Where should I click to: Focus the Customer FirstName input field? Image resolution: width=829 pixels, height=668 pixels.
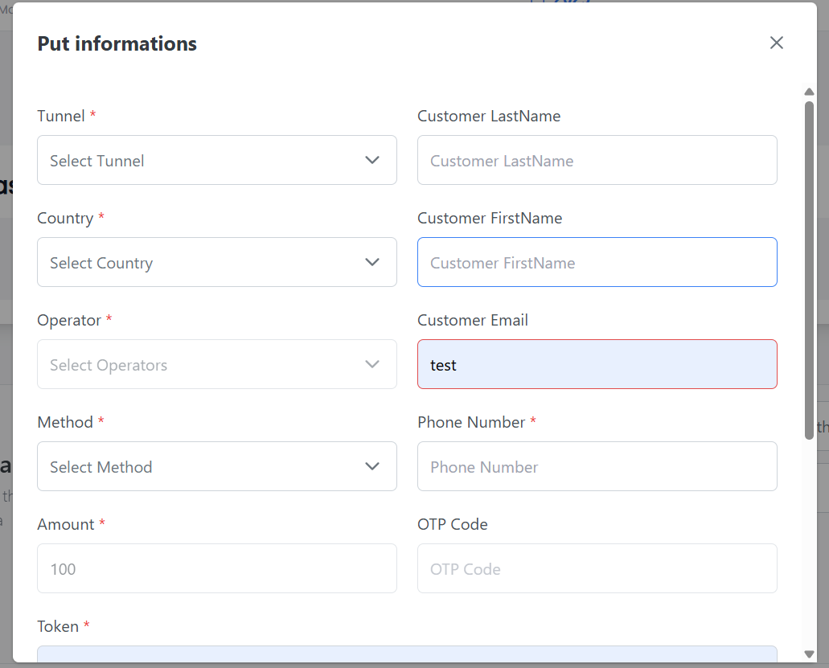[597, 262]
